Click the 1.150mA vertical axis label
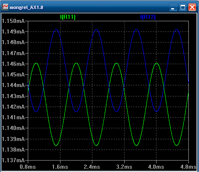 pyautogui.click(x=13, y=21)
